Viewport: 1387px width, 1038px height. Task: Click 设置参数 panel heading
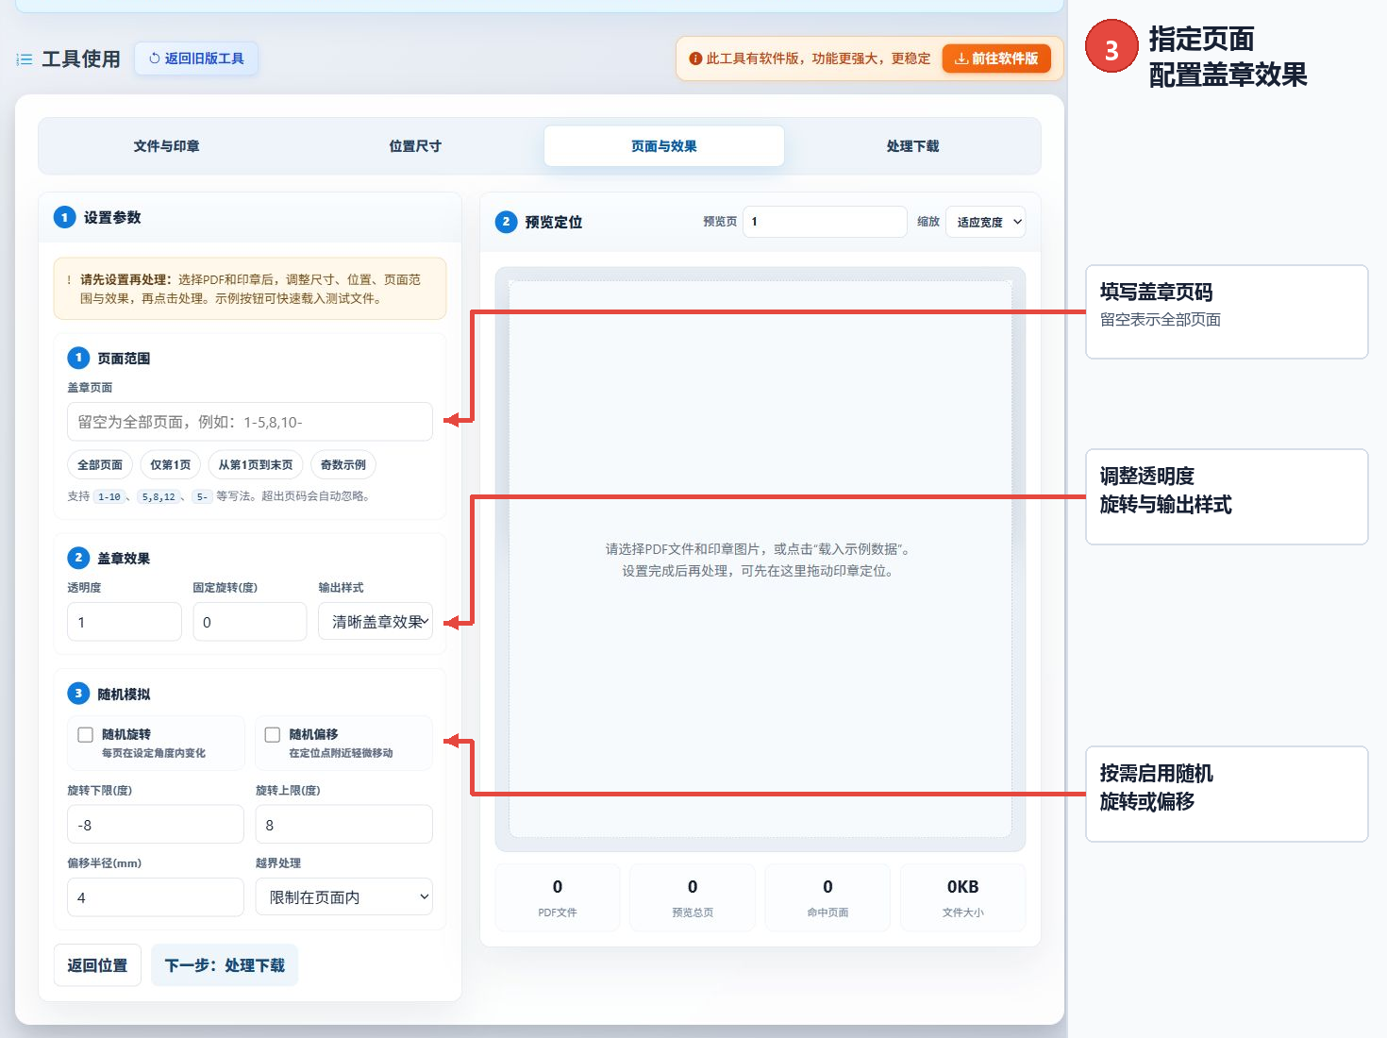pyautogui.click(x=112, y=218)
